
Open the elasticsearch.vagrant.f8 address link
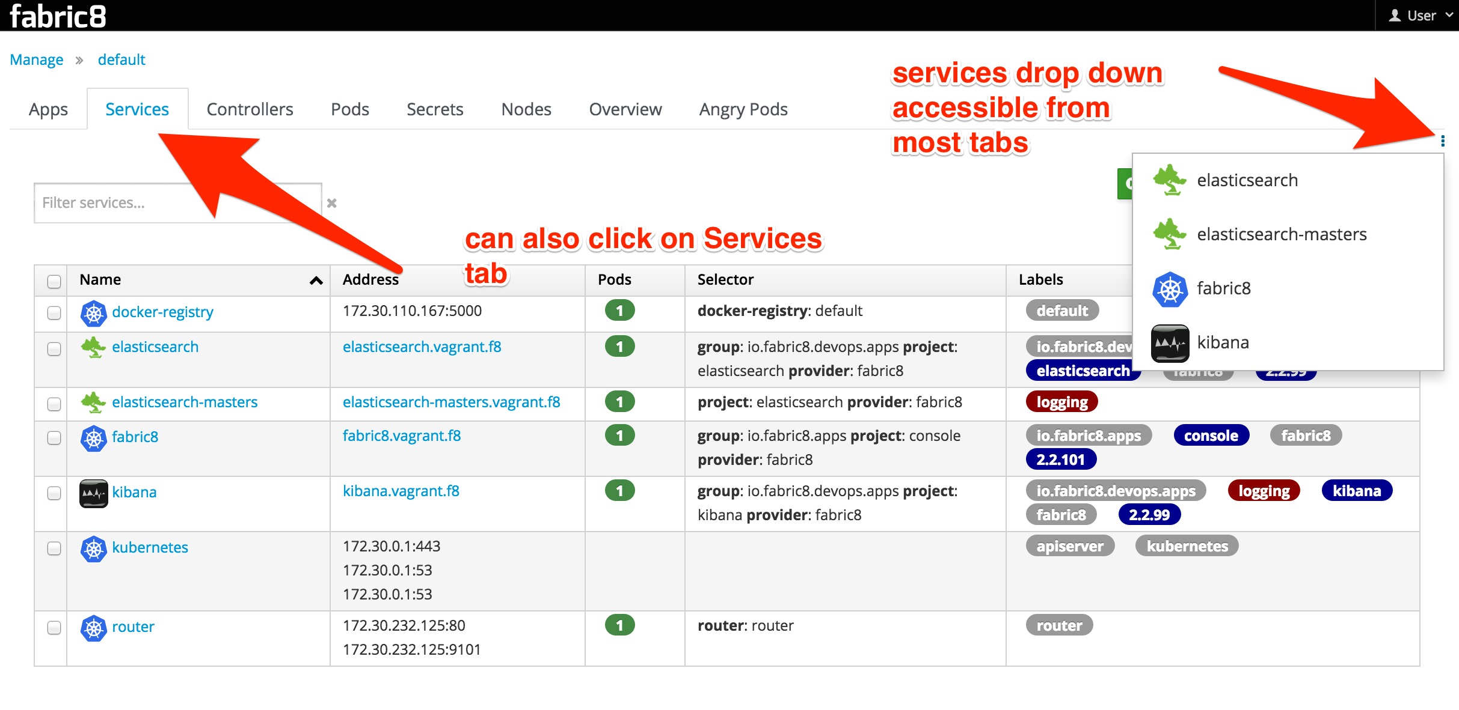coord(422,347)
